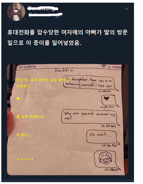Screen dimensions: 143x184
Task: Click the redacted @handle under the name
Action: [x=45, y=15]
